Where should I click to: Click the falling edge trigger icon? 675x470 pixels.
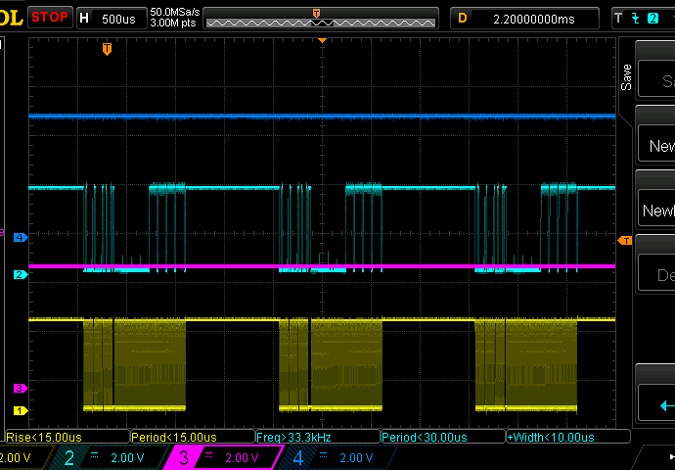(x=636, y=18)
